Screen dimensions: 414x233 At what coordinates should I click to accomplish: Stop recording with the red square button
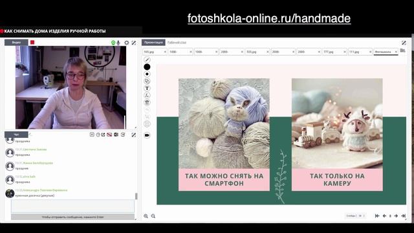[32, 42]
